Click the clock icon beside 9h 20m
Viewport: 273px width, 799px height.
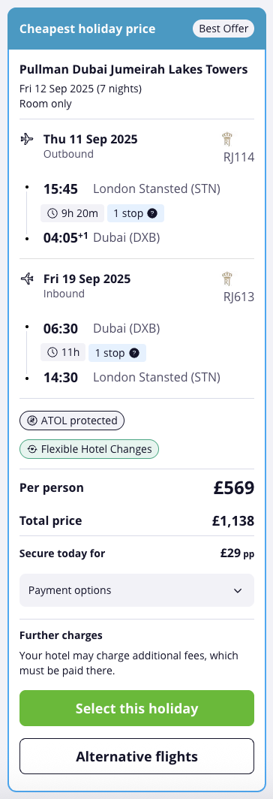click(52, 213)
